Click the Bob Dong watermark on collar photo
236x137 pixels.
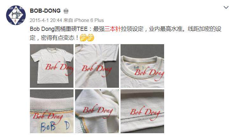[x=149, y=73]
